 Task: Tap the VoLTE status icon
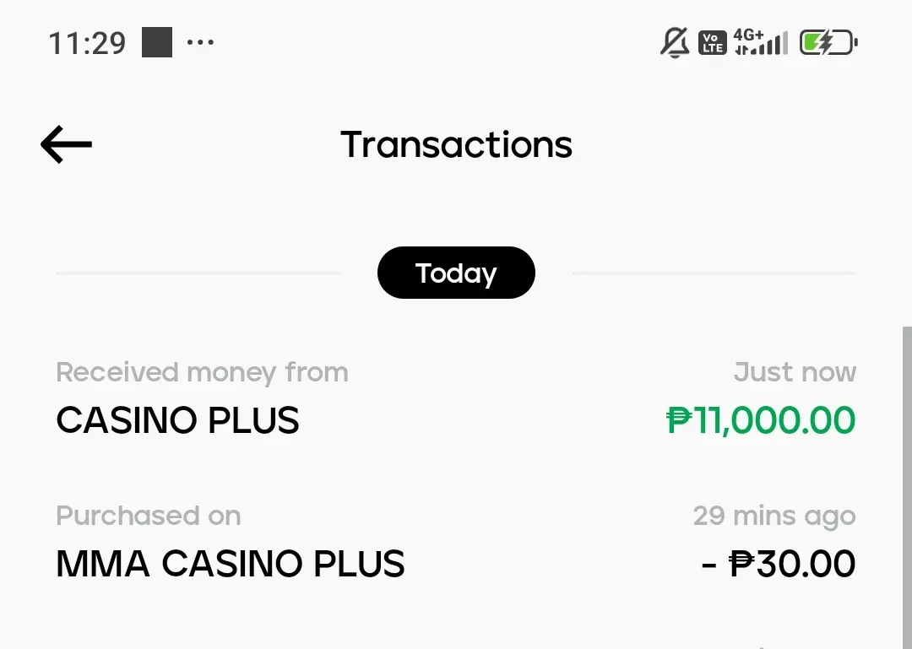coord(713,43)
